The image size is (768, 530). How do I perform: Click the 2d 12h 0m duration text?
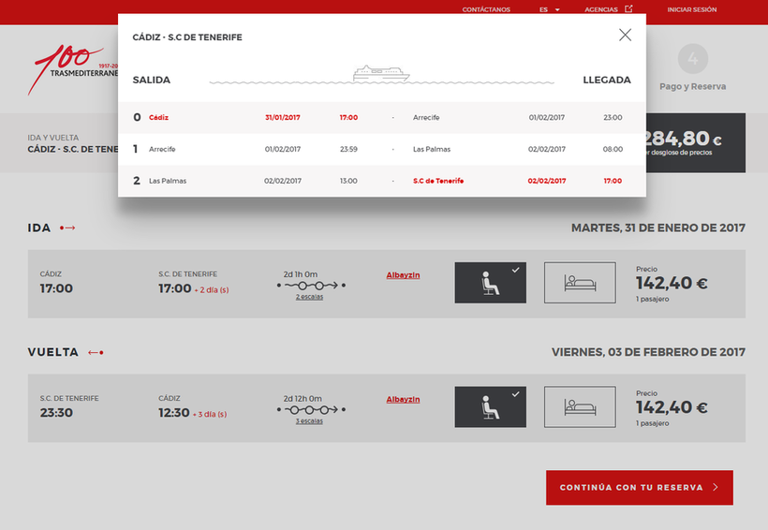point(303,399)
